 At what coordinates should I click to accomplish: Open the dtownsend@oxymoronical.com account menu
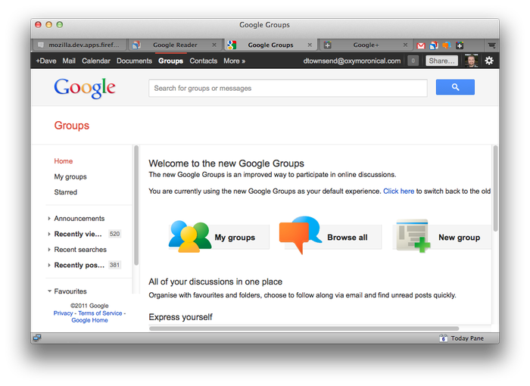point(352,61)
